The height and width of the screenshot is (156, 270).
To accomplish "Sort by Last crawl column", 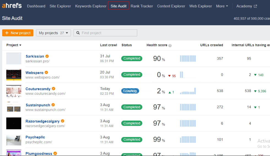I will tap(109, 45).
